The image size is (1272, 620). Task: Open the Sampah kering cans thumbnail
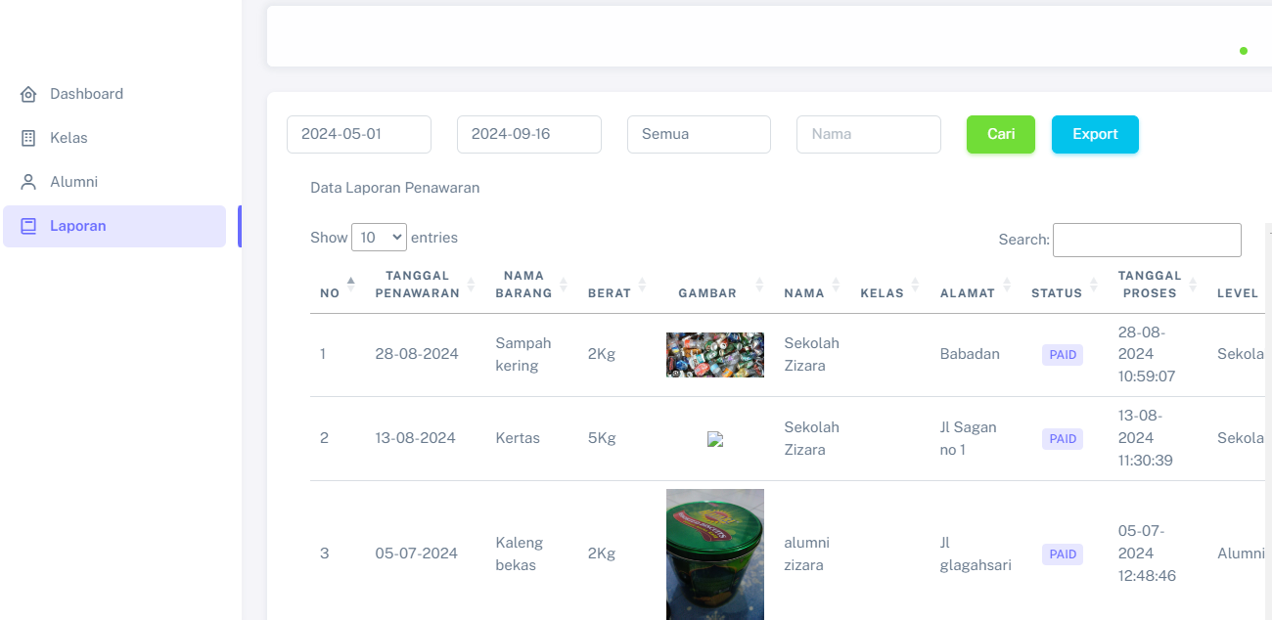click(x=715, y=355)
